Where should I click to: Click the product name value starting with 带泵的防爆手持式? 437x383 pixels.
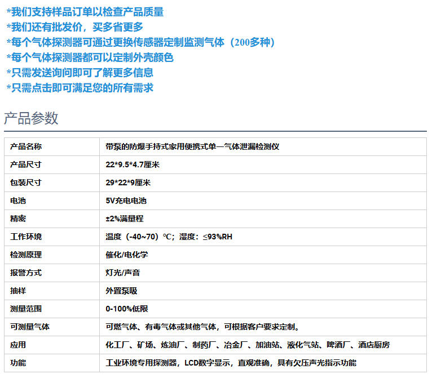tap(192, 146)
